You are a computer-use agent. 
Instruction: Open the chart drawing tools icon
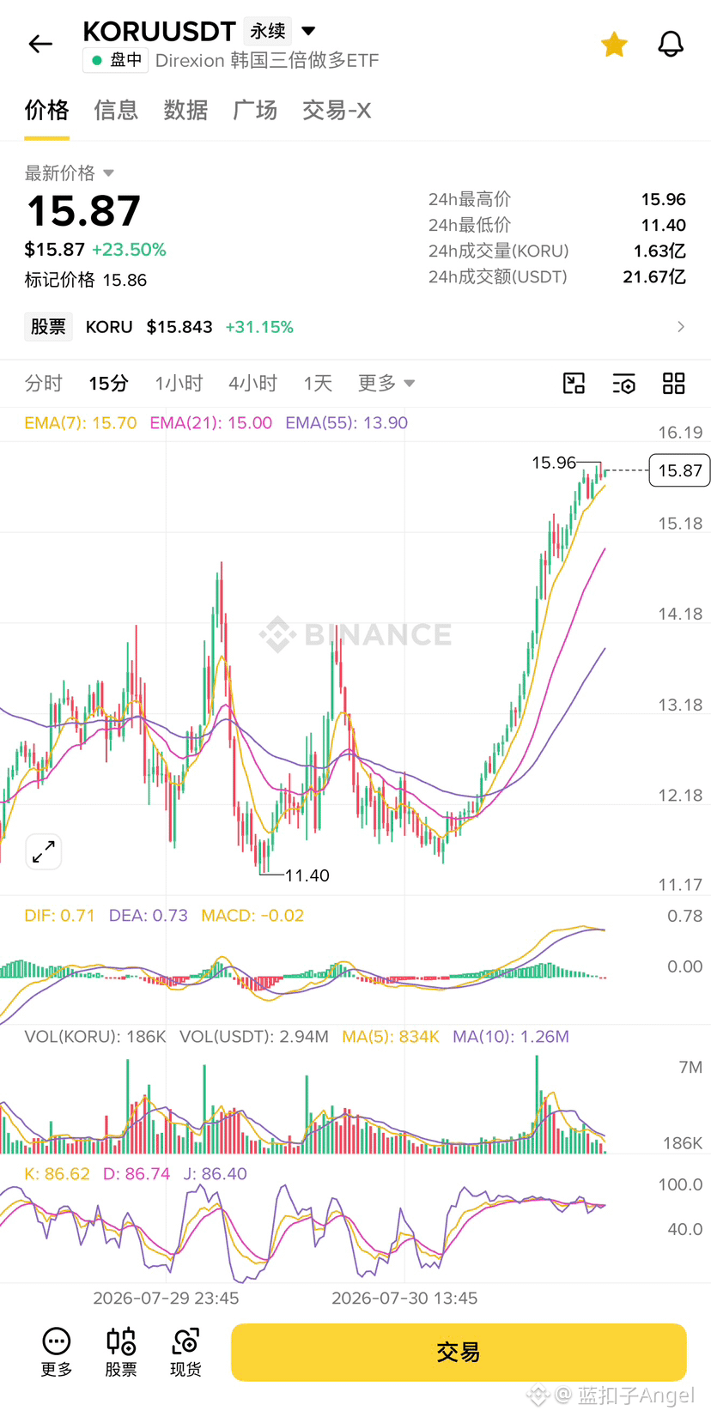[x=574, y=383]
